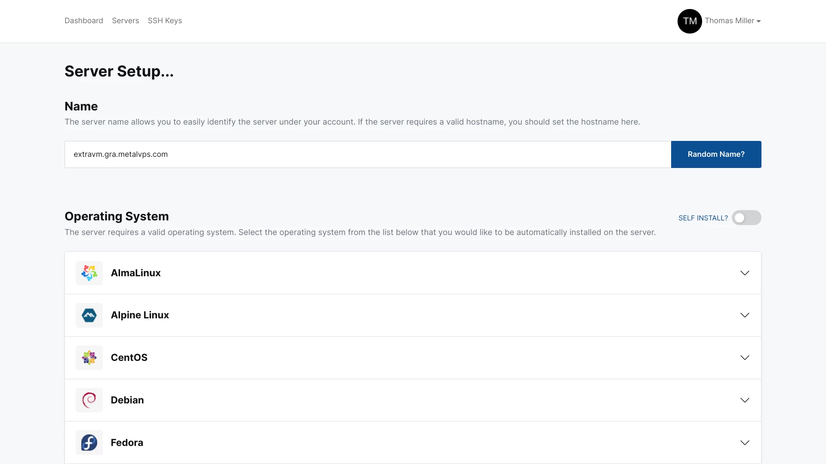
Task: Go to the Dashboard menu item
Action: (x=84, y=21)
